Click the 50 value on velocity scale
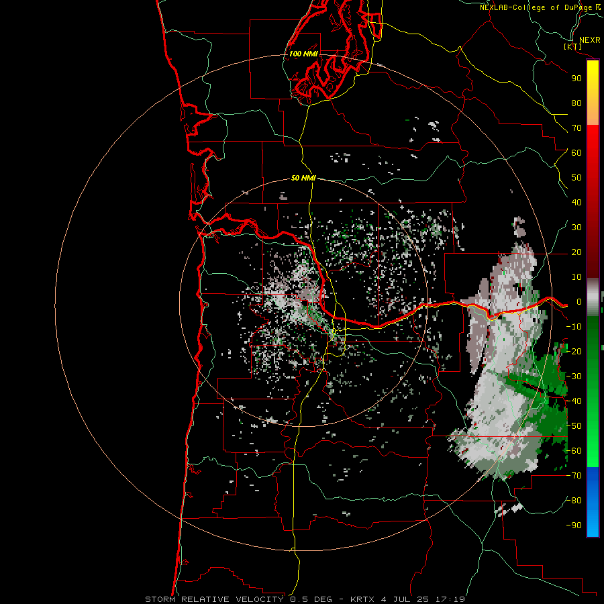 576,178
